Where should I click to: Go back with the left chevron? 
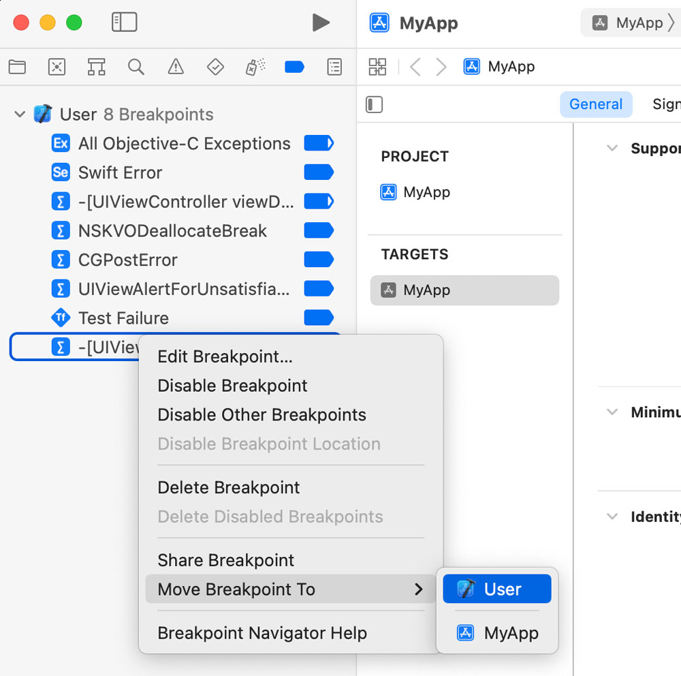415,67
